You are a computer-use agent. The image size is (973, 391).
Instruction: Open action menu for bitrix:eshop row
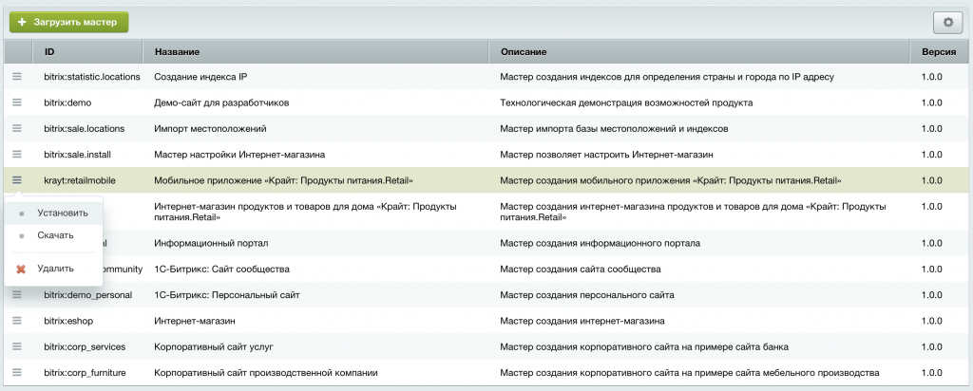point(17,321)
